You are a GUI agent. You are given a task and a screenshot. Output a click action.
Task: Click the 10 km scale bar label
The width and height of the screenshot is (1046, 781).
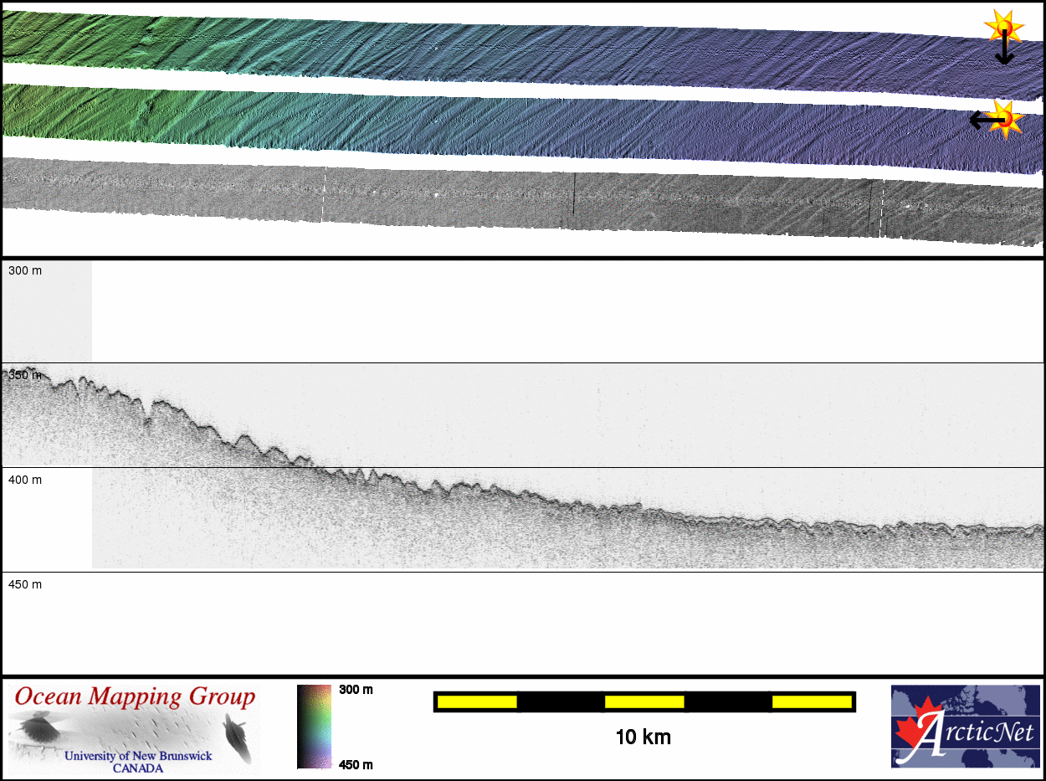pyautogui.click(x=643, y=737)
